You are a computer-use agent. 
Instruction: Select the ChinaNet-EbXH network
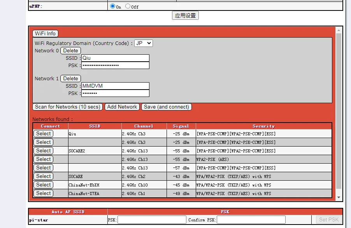coord(44,185)
